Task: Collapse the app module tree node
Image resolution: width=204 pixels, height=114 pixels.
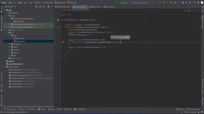Action: click(4, 10)
